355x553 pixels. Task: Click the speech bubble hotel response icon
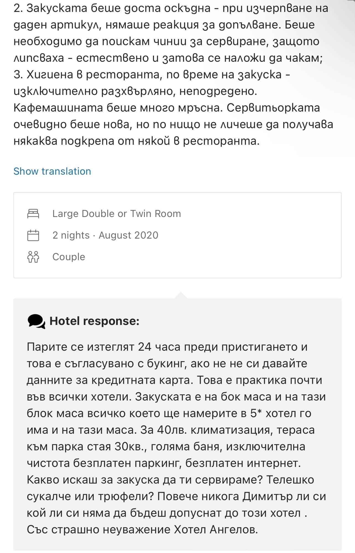pos(36,321)
